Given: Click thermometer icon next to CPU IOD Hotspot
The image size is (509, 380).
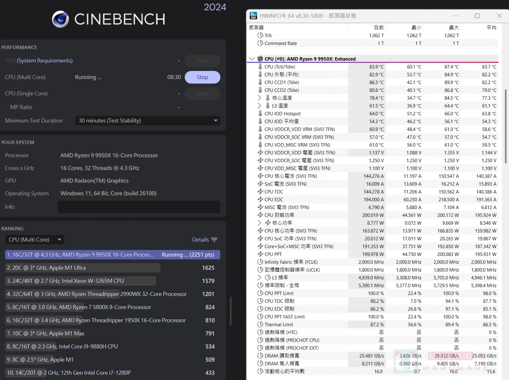Looking at the screenshot, I should click(260, 114).
